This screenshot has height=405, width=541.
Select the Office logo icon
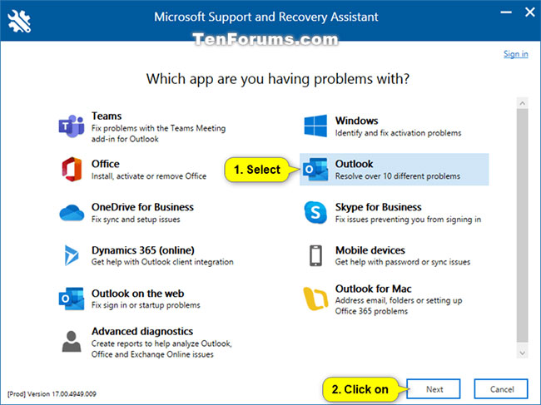coord(72,170)
